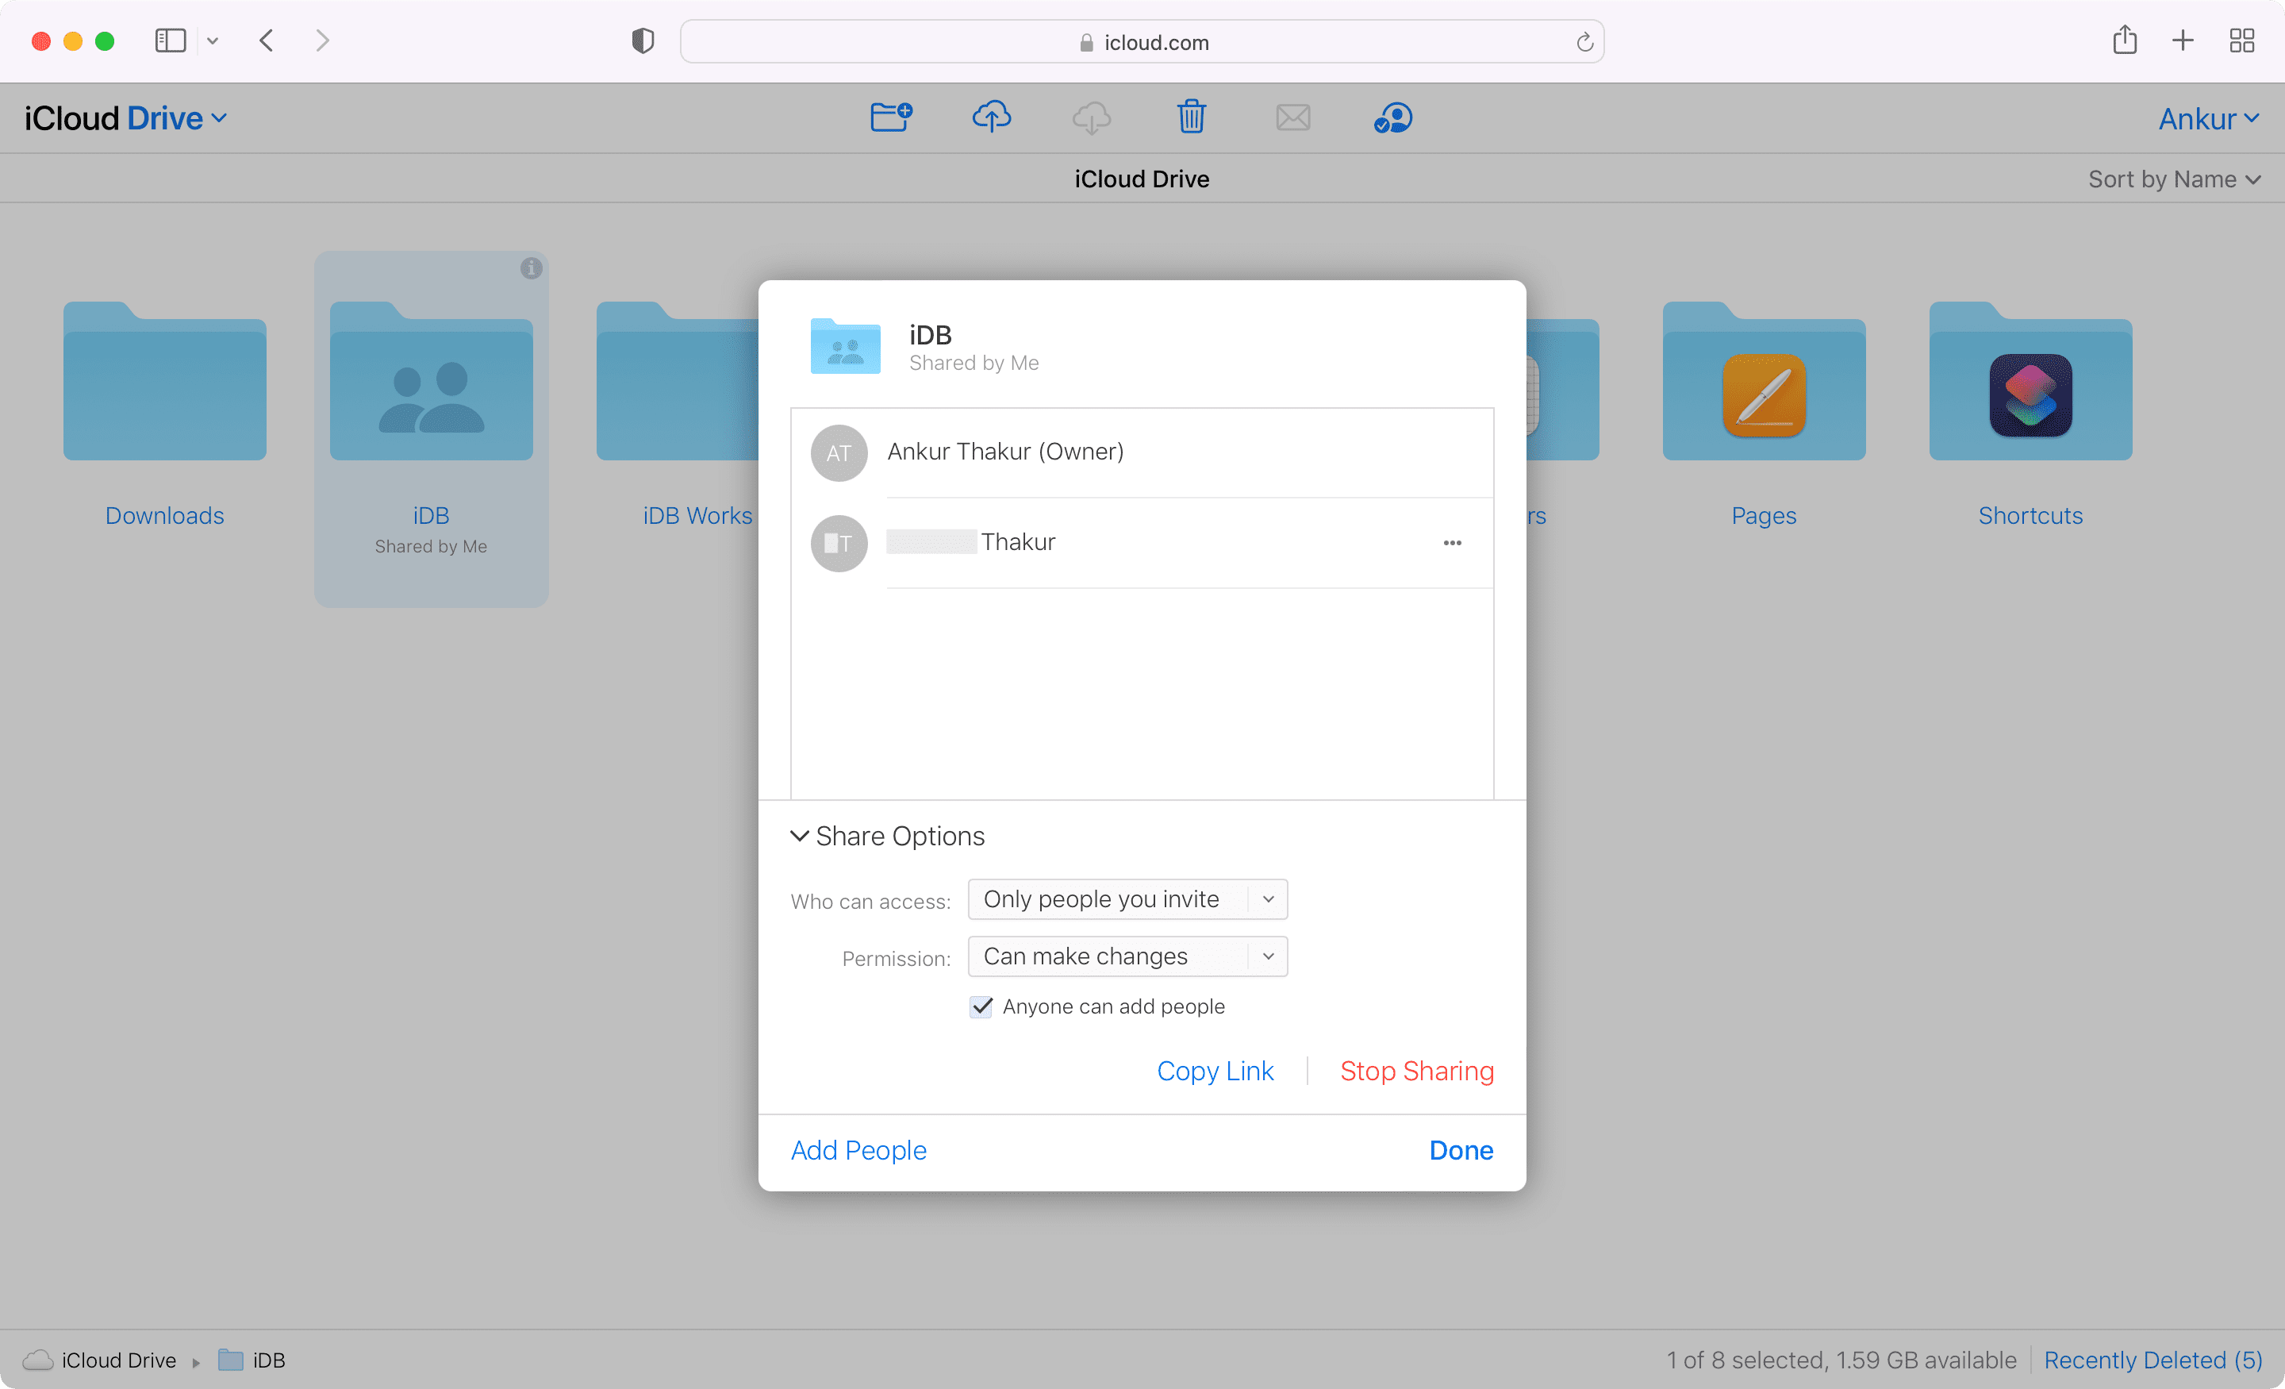Click the Thakur participant row
The height and width of the screenshot is (1389, 2285).
[1142, 543]
